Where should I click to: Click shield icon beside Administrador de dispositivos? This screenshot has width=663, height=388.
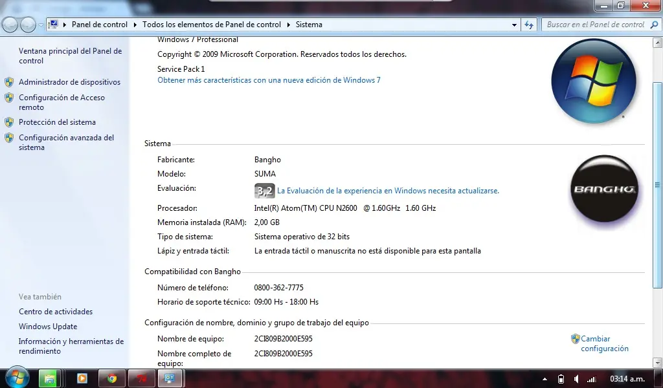[9, 82]
